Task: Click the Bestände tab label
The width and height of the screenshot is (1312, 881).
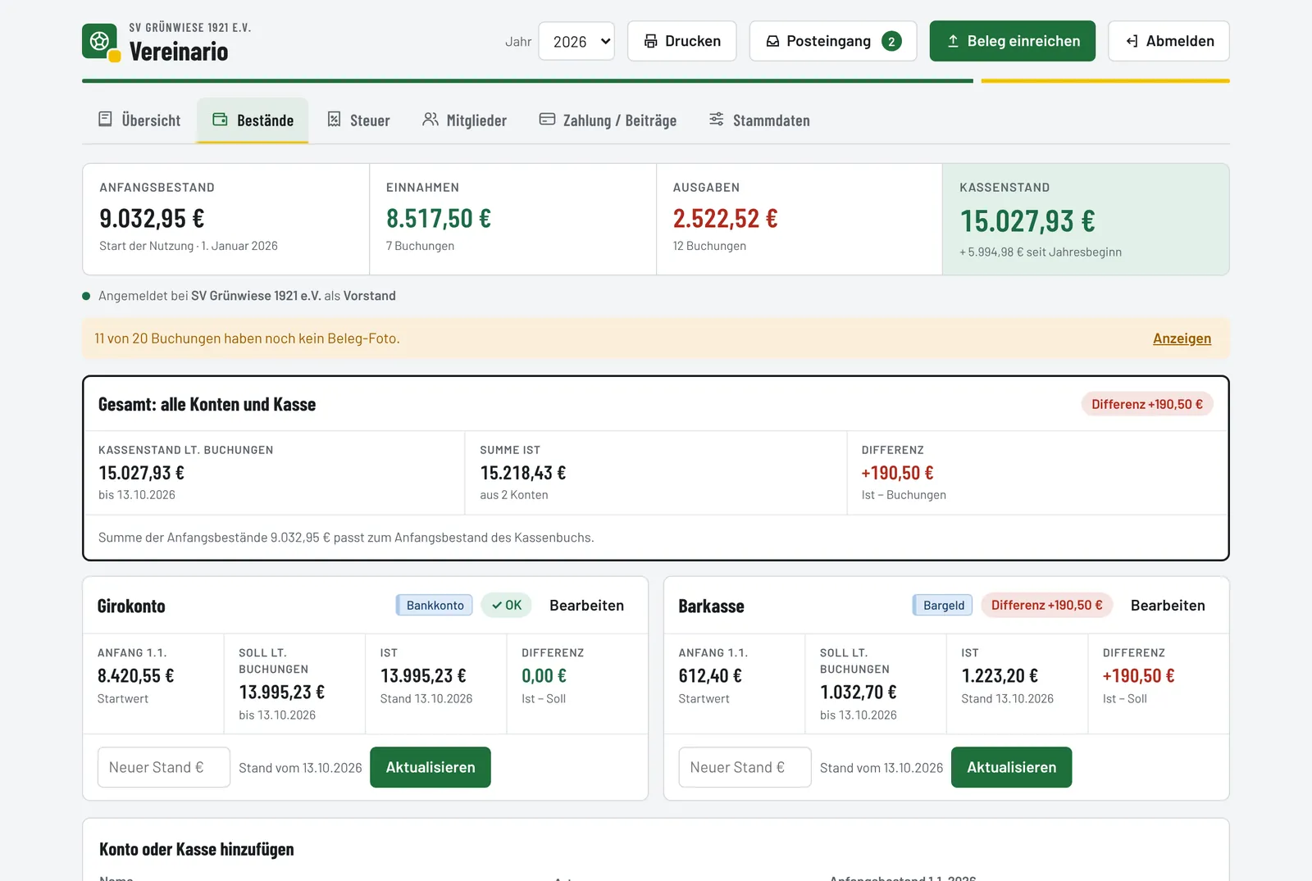Action: (265, 120)
